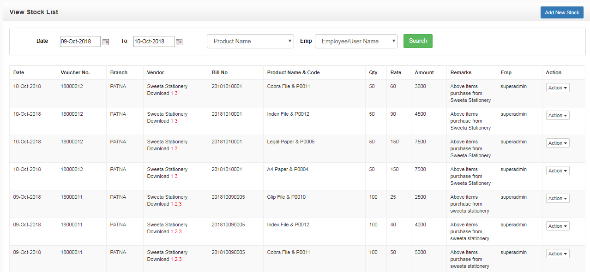Click the Rate column header
The width and height of the screenshot is (590, 272).
coord(396,72)
